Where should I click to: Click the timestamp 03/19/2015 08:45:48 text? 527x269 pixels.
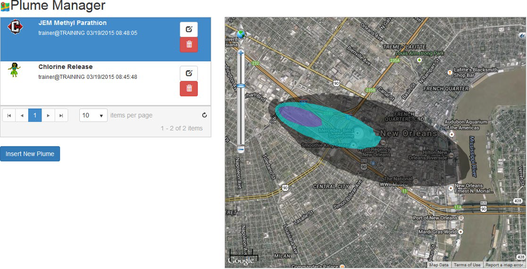point(112,77)
